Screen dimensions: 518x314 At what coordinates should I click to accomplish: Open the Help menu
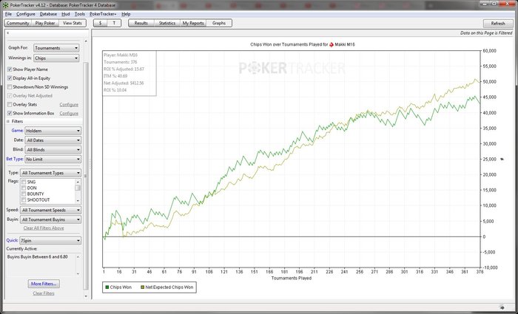coord(126,14)
